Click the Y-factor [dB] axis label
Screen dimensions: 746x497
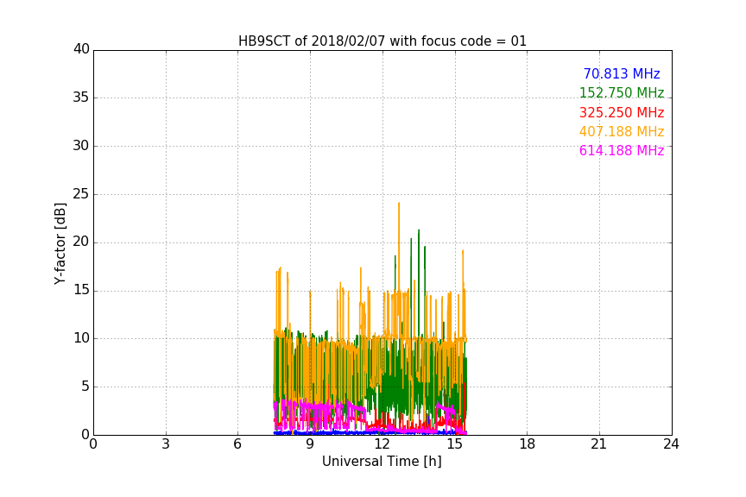coord(60,243)
